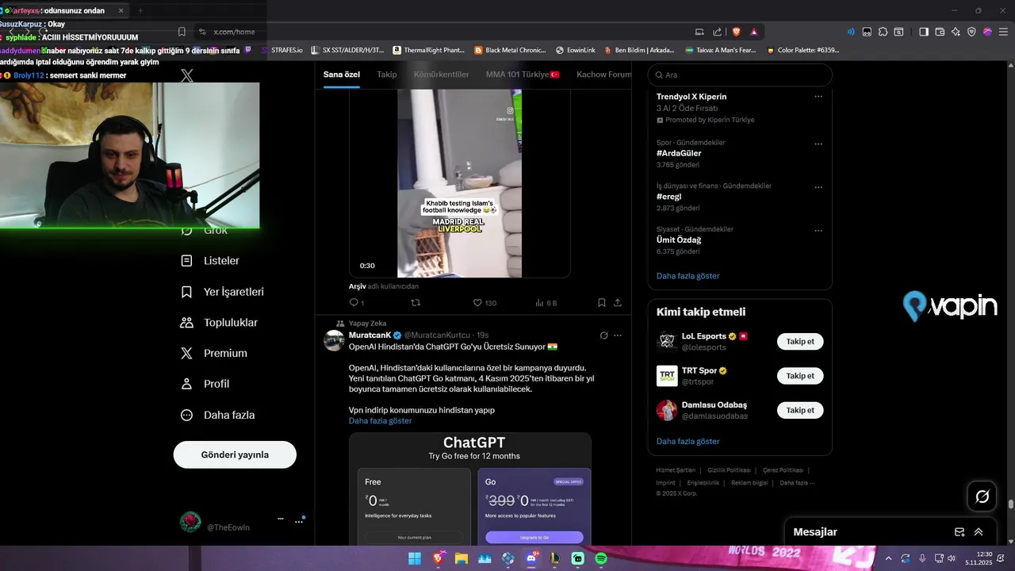The height and width of the screenshot is (571, 1015).
Task: Click the page vertical scrollbar thumb
Action: [1010, 504]
